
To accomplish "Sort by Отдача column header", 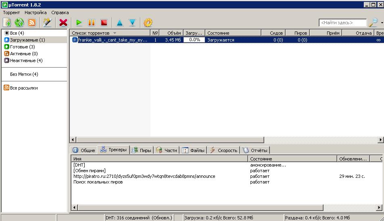I will point(358,33).
